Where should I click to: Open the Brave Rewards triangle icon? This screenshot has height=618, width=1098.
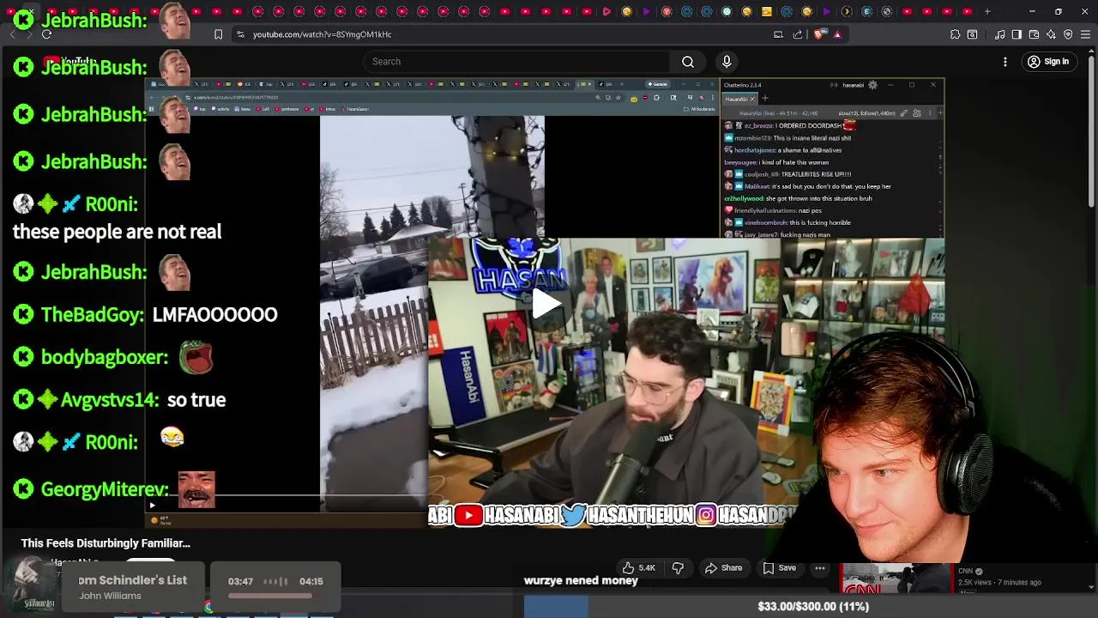[837, 34]
